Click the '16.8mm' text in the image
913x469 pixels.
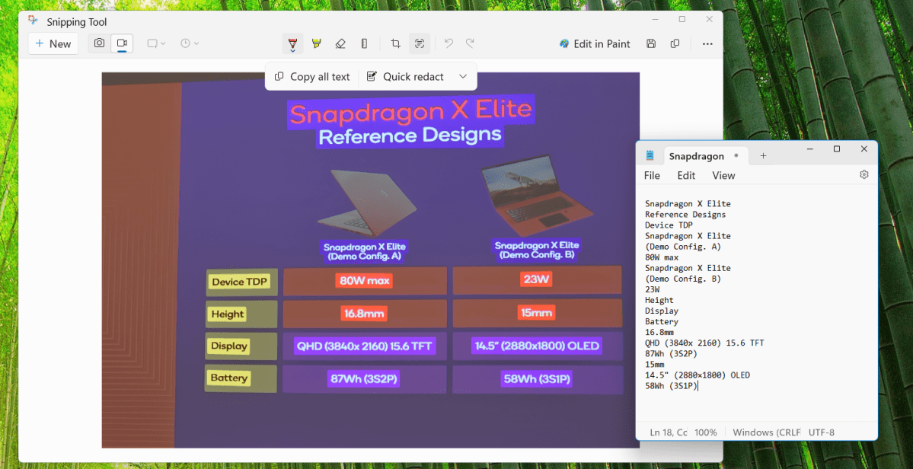pos(364,314)
